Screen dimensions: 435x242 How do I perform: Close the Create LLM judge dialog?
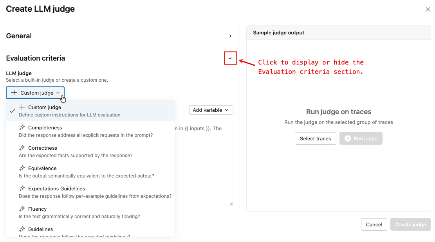click(x=428, y=9)
